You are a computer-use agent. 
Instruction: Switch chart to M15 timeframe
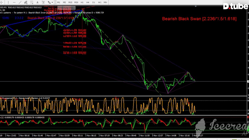(70, 2)
